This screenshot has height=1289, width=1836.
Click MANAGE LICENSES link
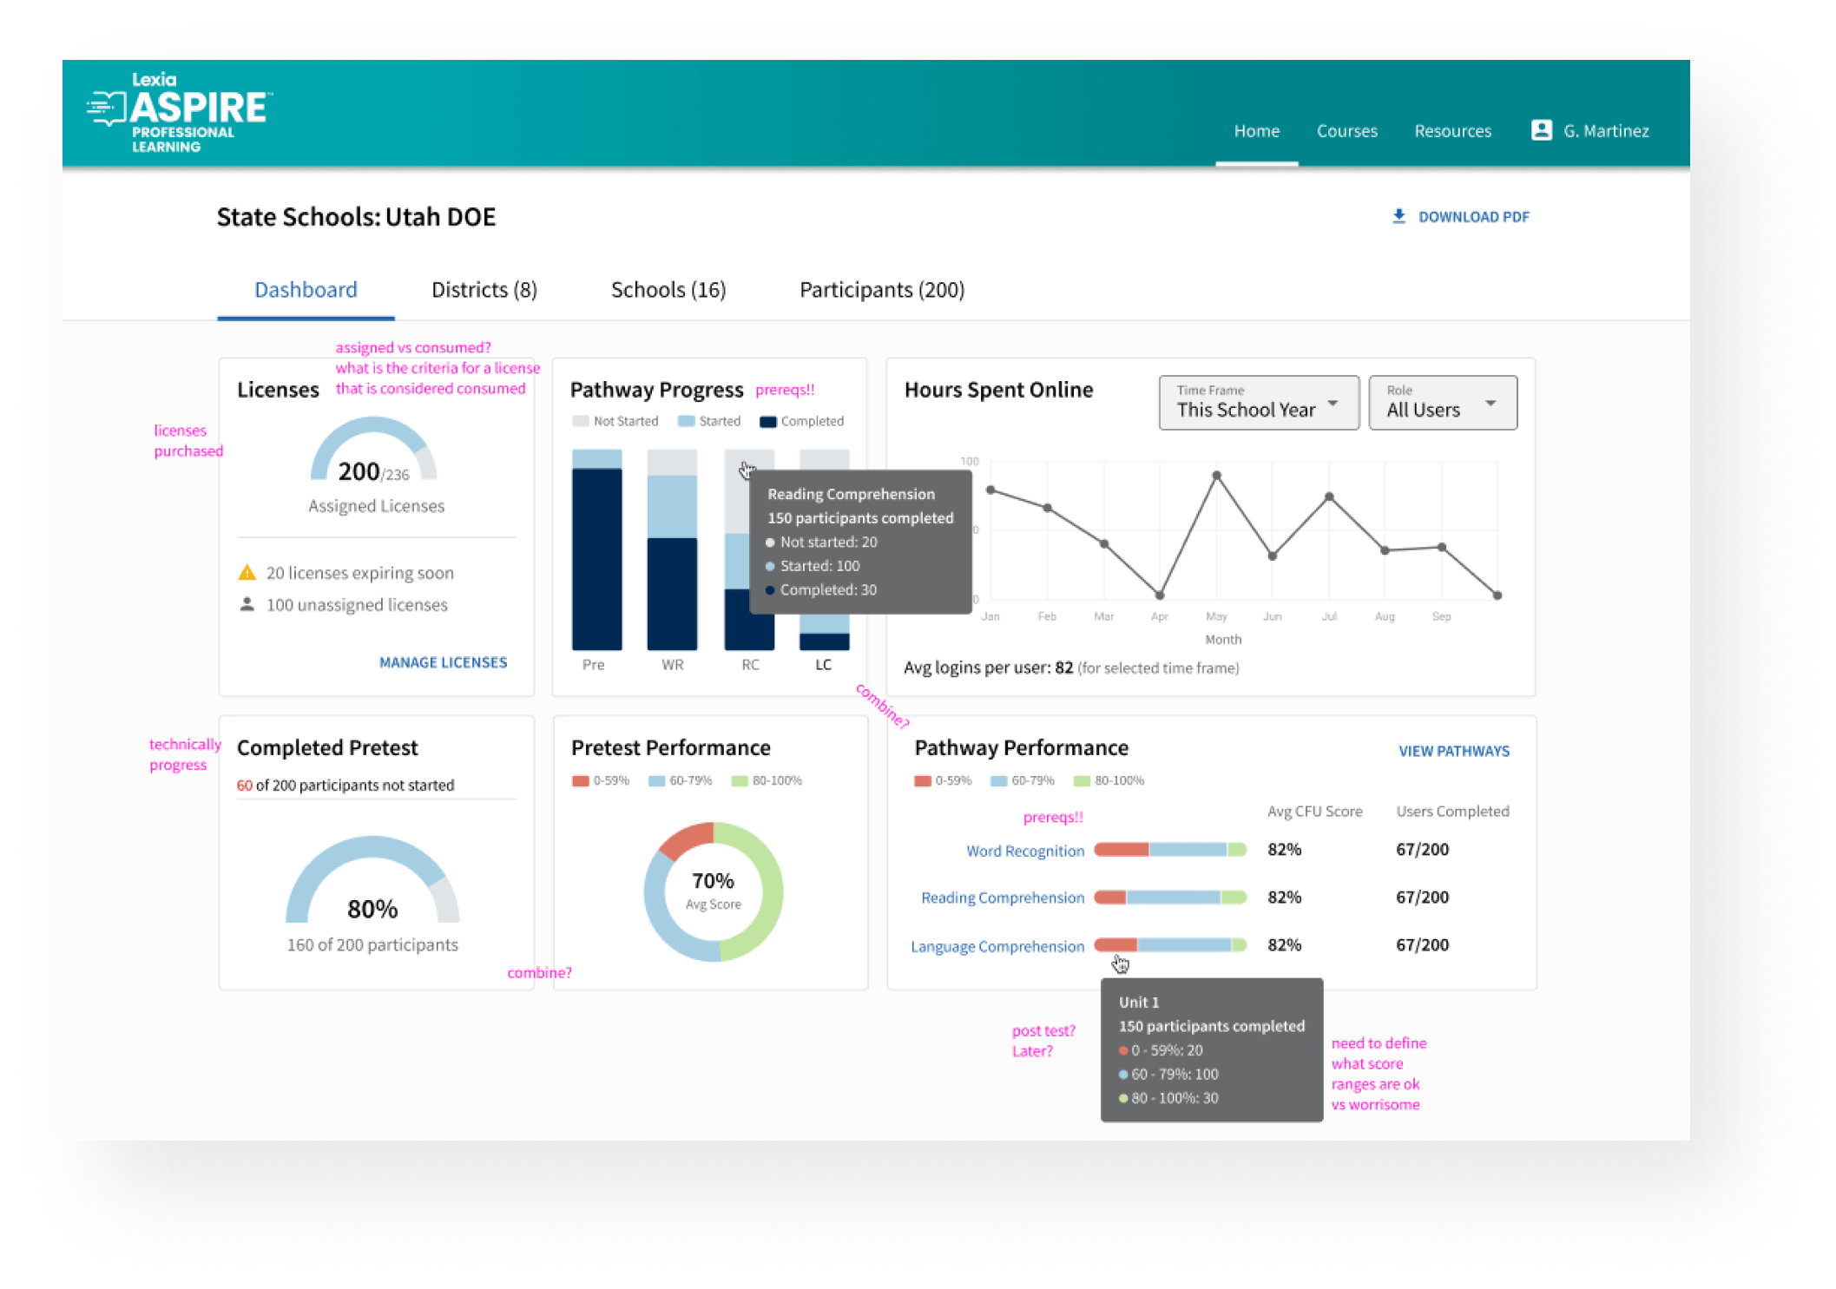443,662
